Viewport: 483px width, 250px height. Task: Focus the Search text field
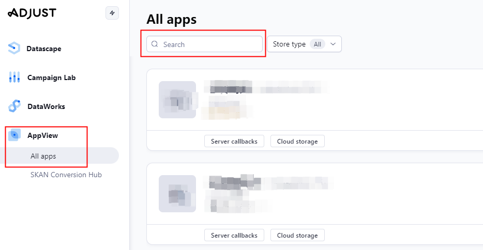(x=209, y=44)
